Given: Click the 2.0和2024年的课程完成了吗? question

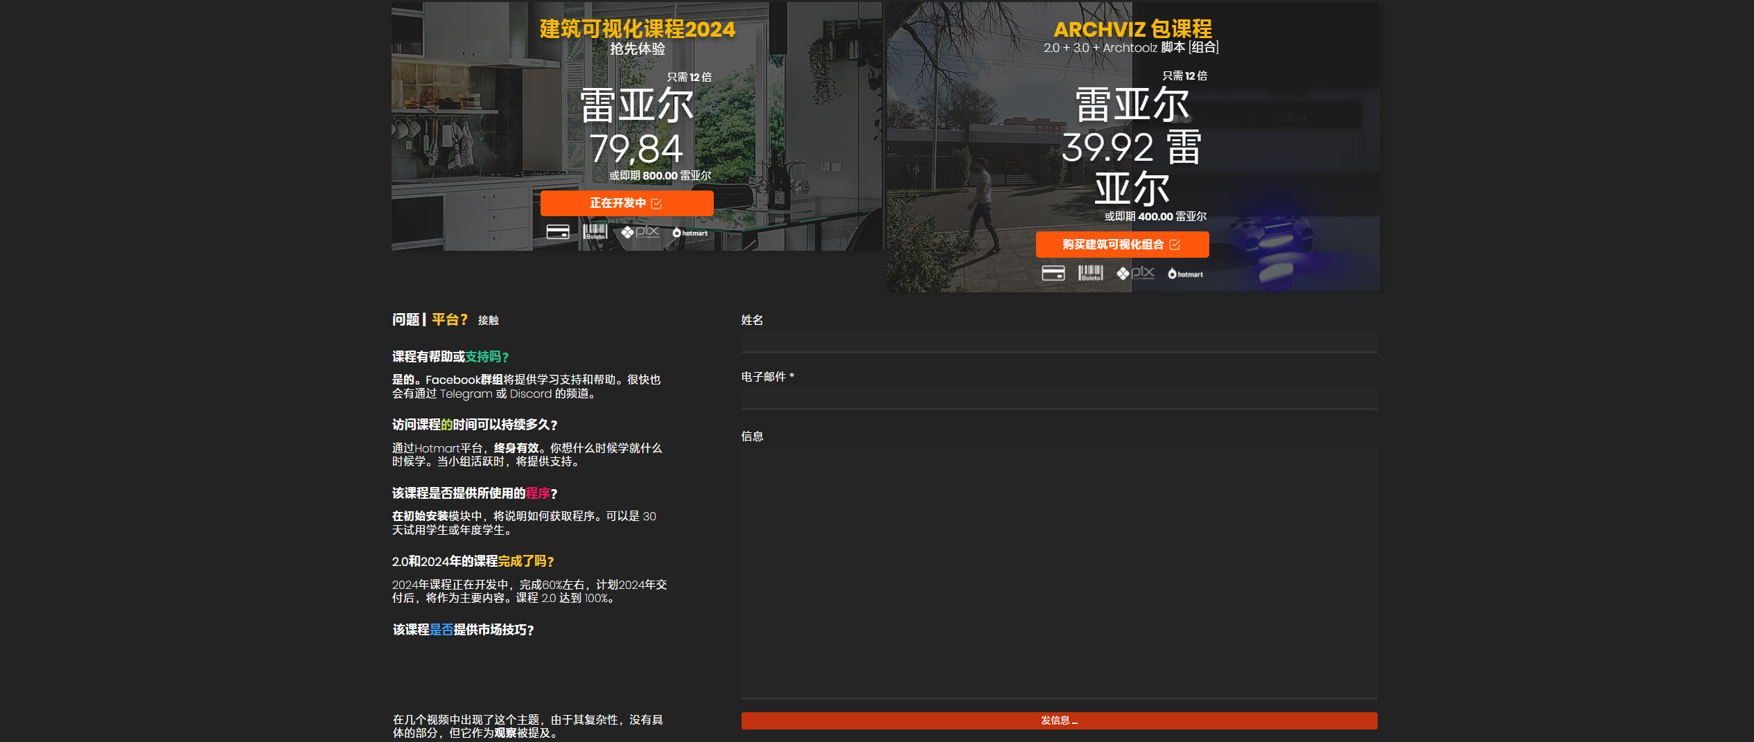Looking at the screenshot, I should [473, 561].
